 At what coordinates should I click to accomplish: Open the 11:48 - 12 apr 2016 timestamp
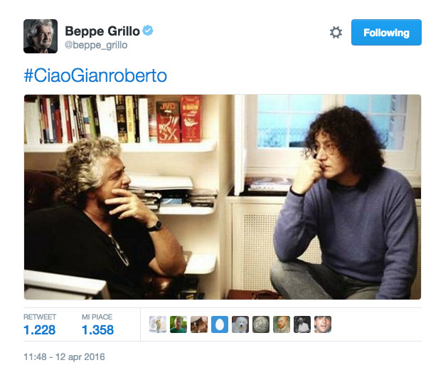pyautogui.click(x=64, y=357)
